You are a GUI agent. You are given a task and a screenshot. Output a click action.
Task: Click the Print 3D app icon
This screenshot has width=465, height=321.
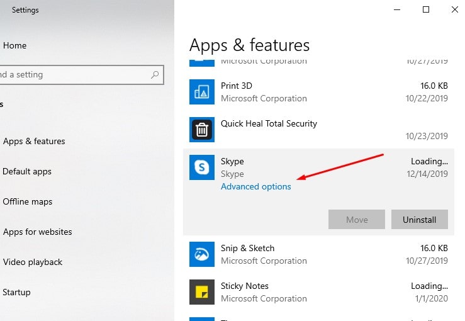pos(201,92)
